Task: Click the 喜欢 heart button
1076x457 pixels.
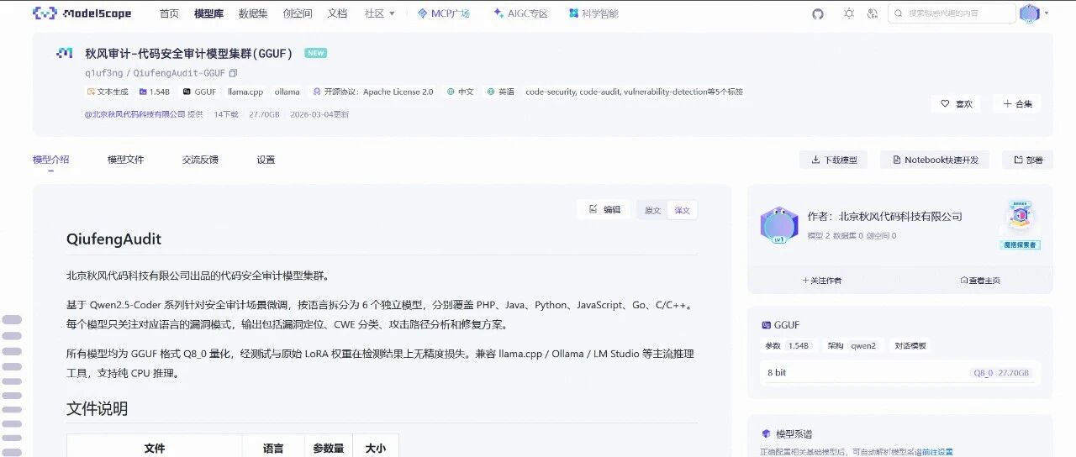Action: click(956, 103)
